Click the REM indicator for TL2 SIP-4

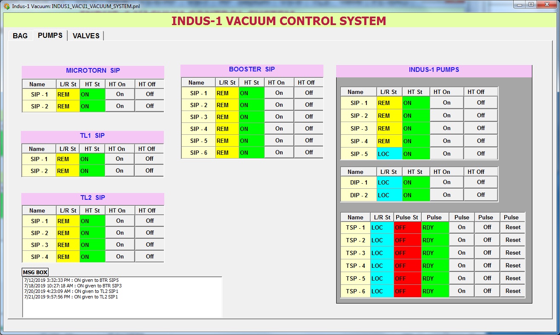coord(67,256)
